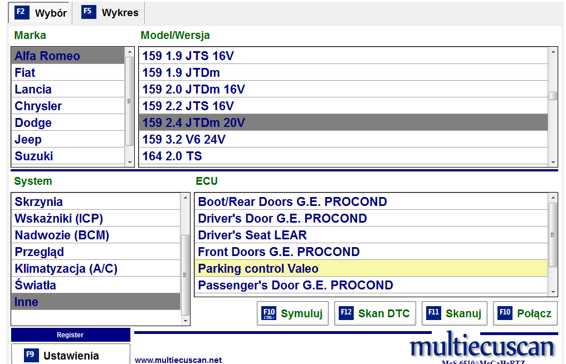Select model 159 2.4 JTDm 20V
The width and height of the screenshot is (566, 364).
point(343,122)
